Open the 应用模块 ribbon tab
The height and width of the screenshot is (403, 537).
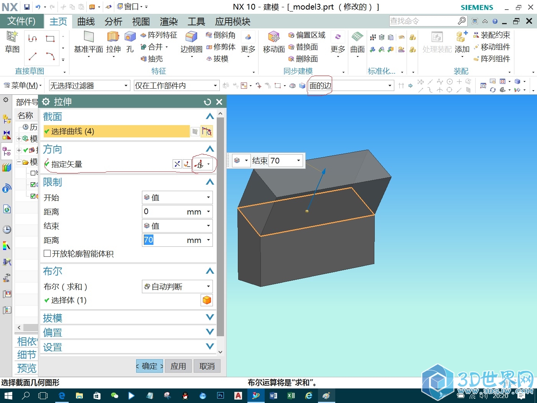[x=233, y=21]
